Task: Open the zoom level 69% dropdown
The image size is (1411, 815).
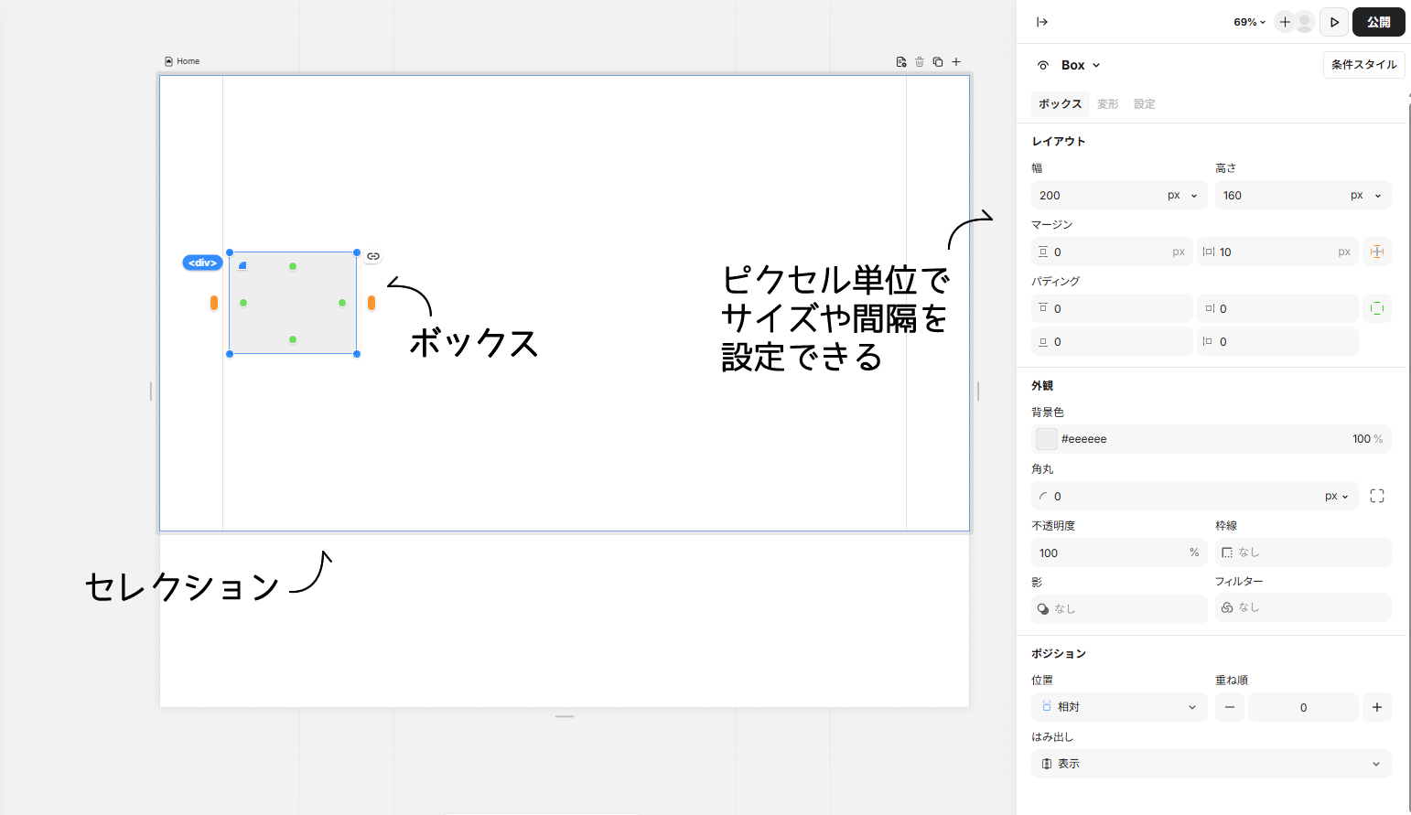Action: (x=1248, y=21)
